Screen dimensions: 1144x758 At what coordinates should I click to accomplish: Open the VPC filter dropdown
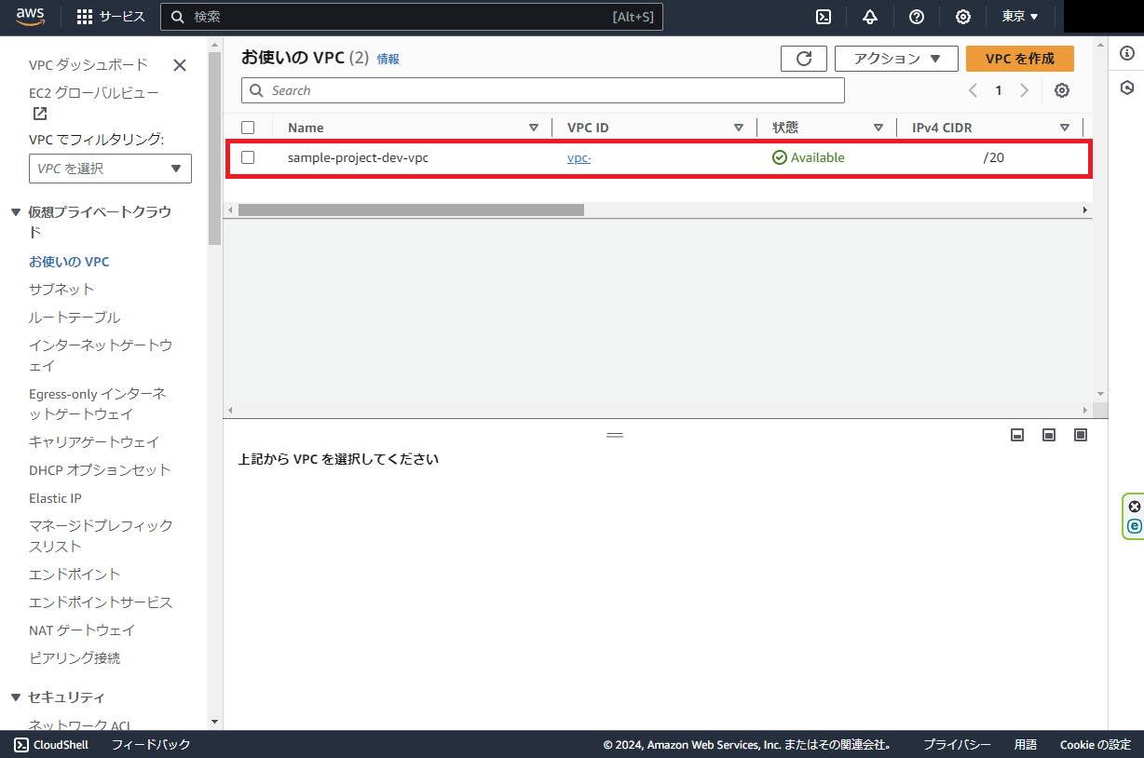pyautogui.click(x=110, y=169)
